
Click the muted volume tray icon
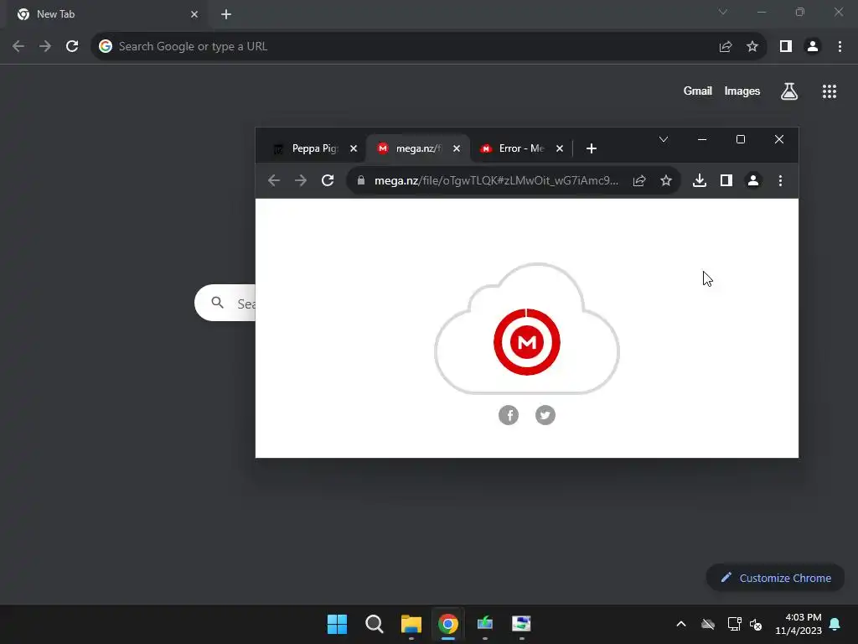(x=756, y=624)
